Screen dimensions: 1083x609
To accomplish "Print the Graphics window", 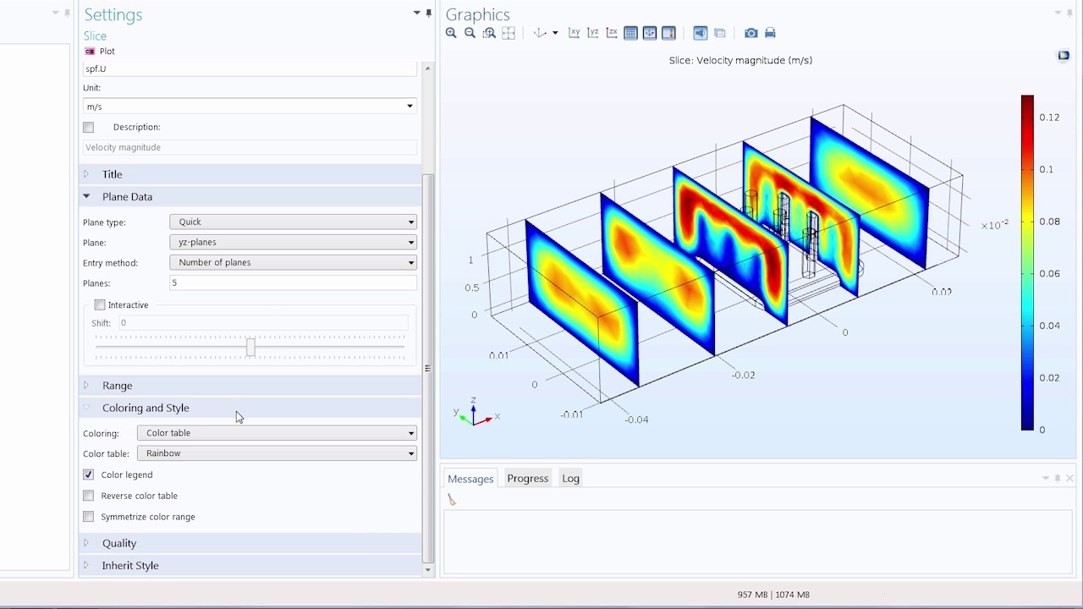I will click(x=770, y=33).
